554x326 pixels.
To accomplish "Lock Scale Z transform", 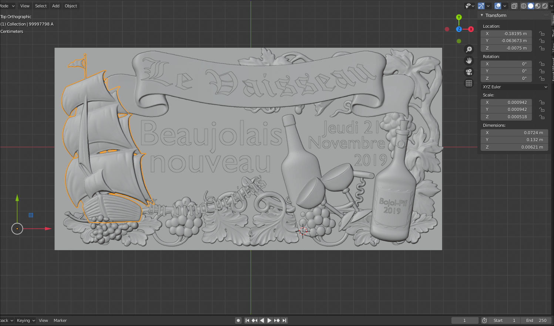I will tap(542, 117).
